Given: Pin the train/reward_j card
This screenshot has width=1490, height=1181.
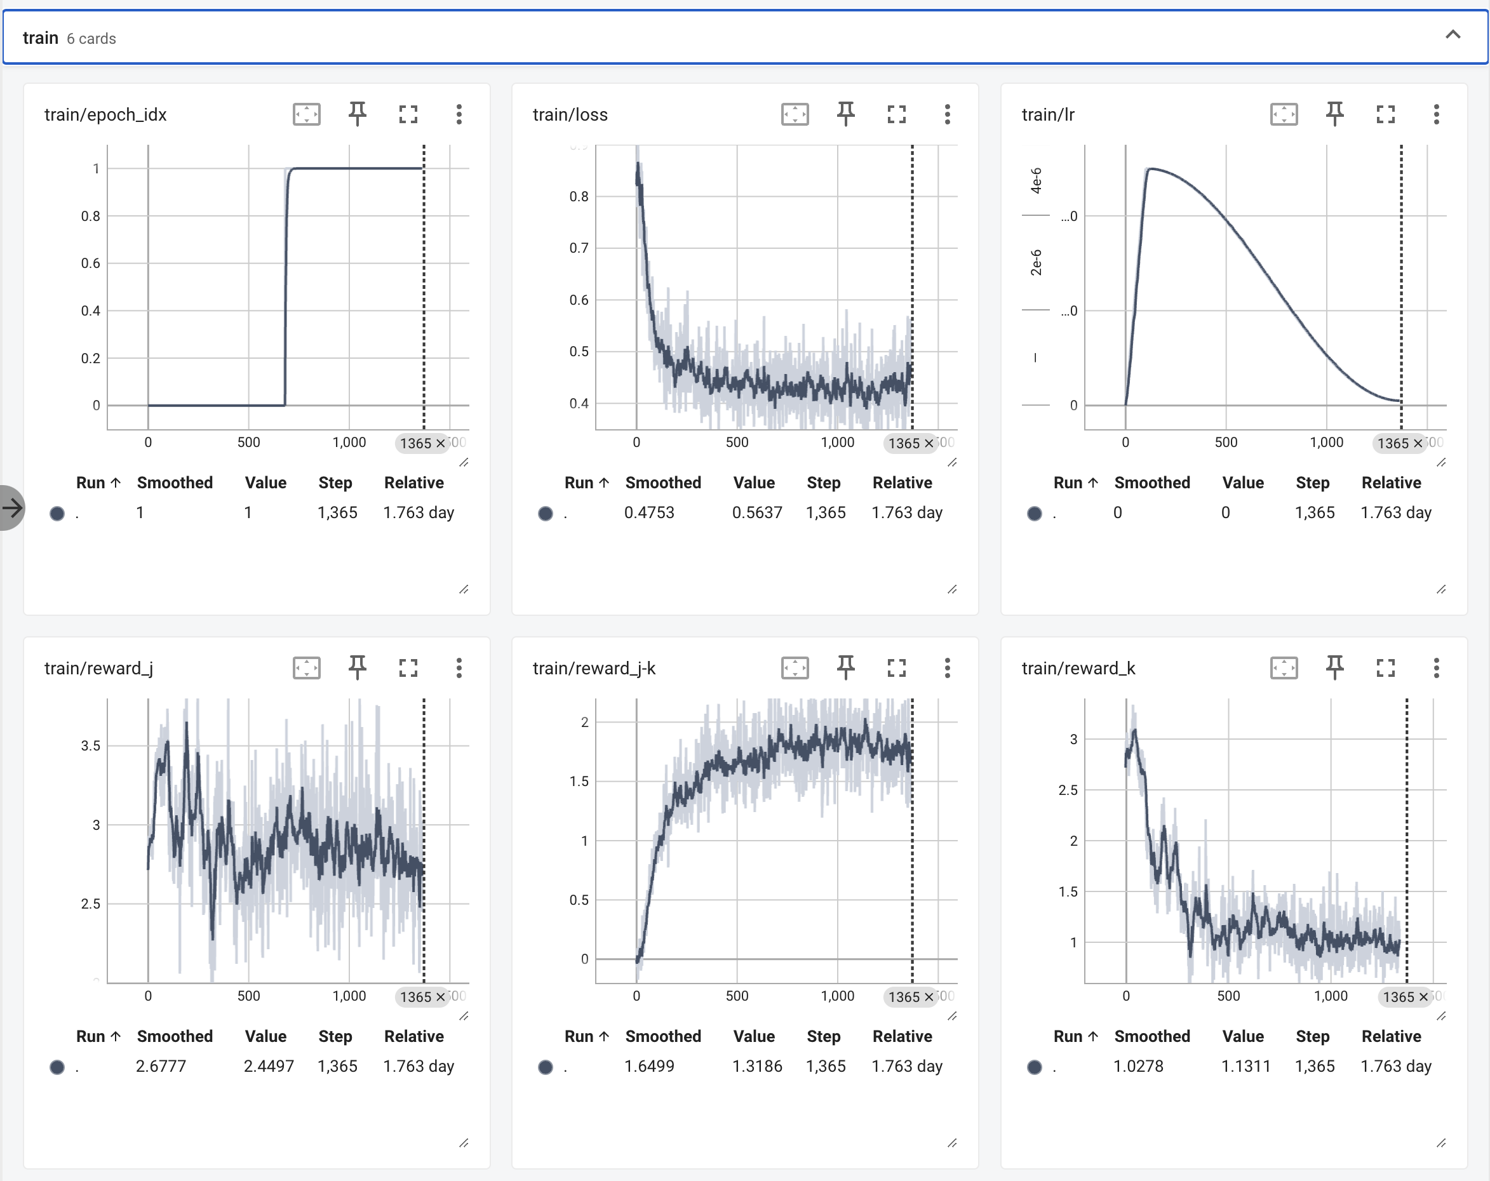Looking at the screenshot, I should [x=356, y=667].
